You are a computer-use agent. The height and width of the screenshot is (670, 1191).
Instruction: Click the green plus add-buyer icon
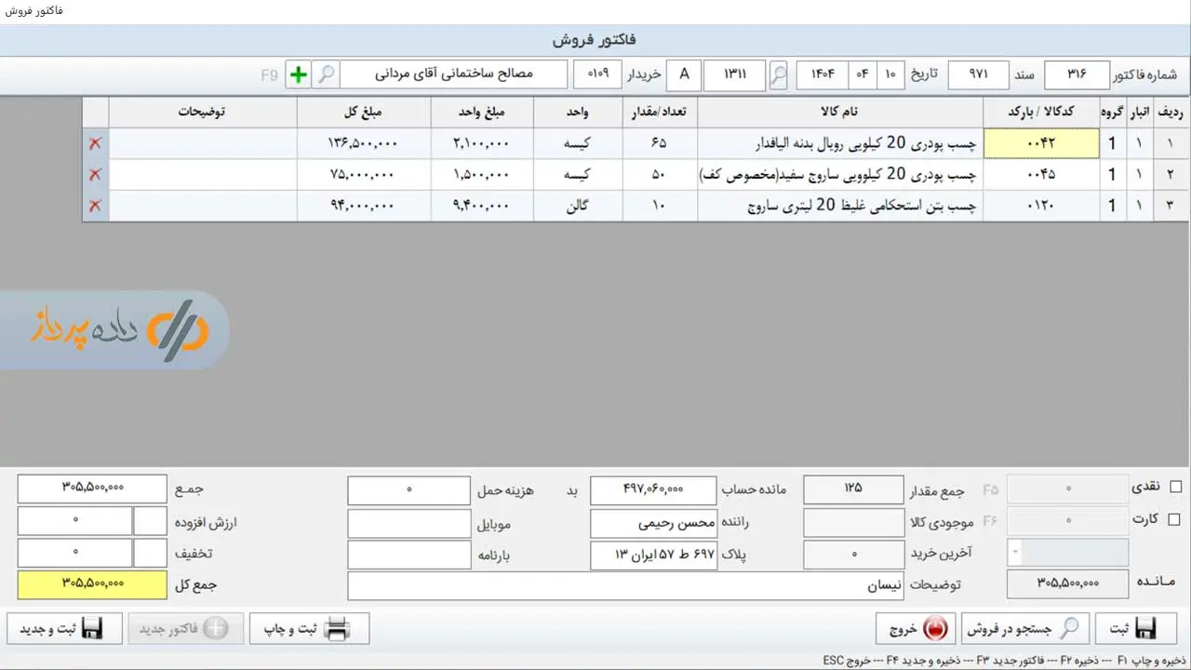298,75
